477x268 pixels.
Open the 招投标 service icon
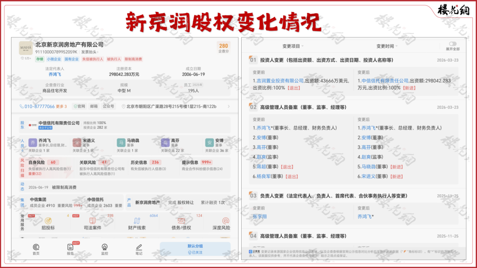pyautogui.click(x=48, y=223)
